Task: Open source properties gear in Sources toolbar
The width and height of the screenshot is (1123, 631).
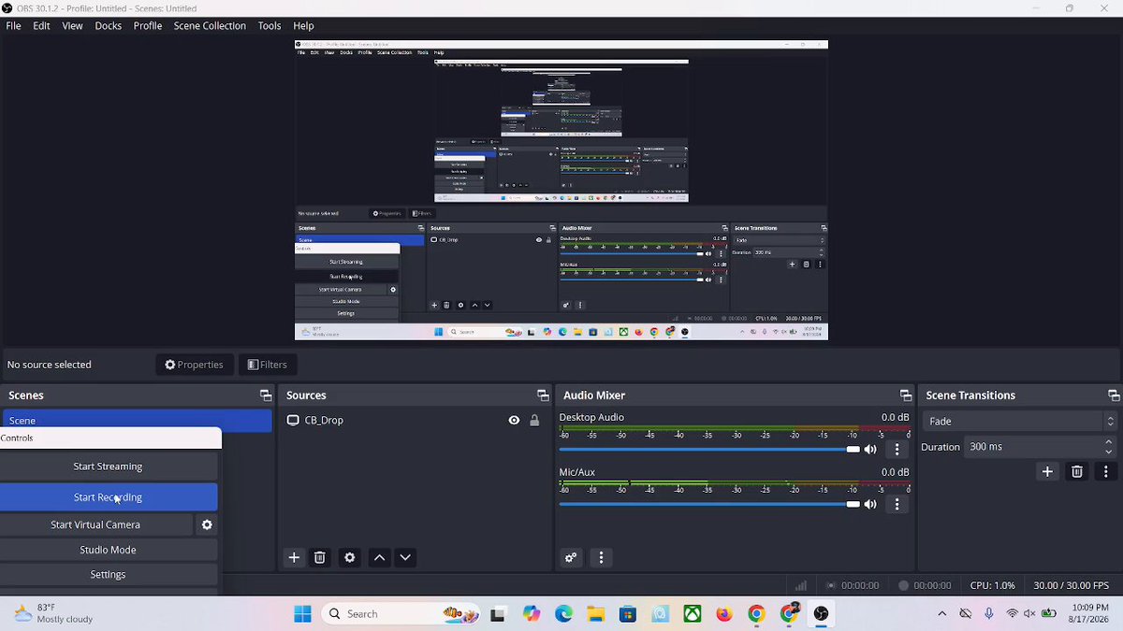Action: click(x=350, y=557)
